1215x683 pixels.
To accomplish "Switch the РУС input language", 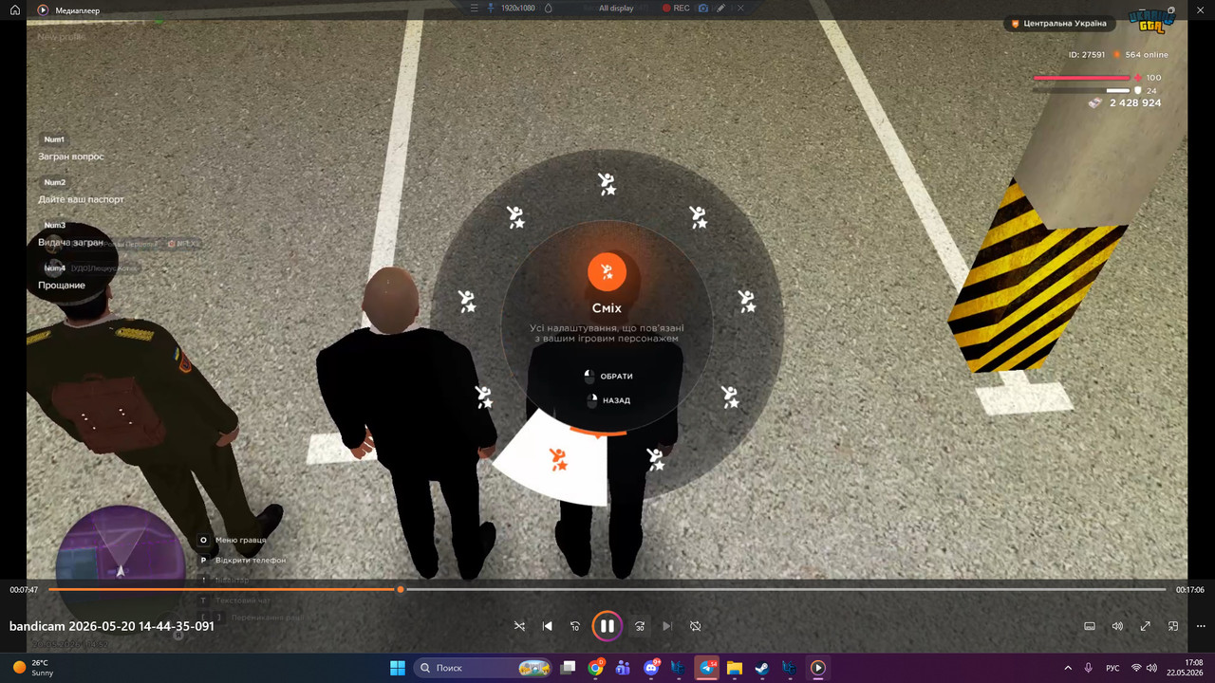I will tap(1112, 668).
